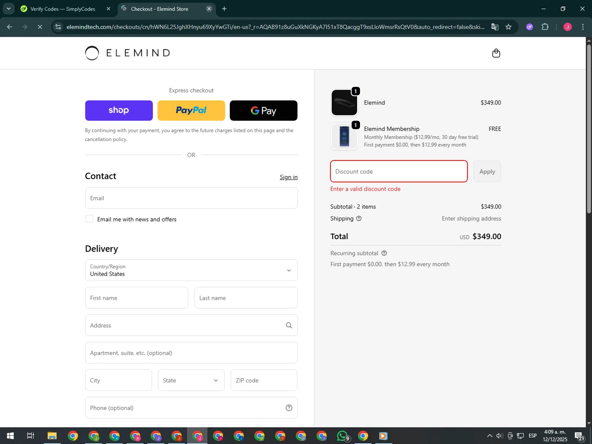Open the notification center icon

pos(579,436)
